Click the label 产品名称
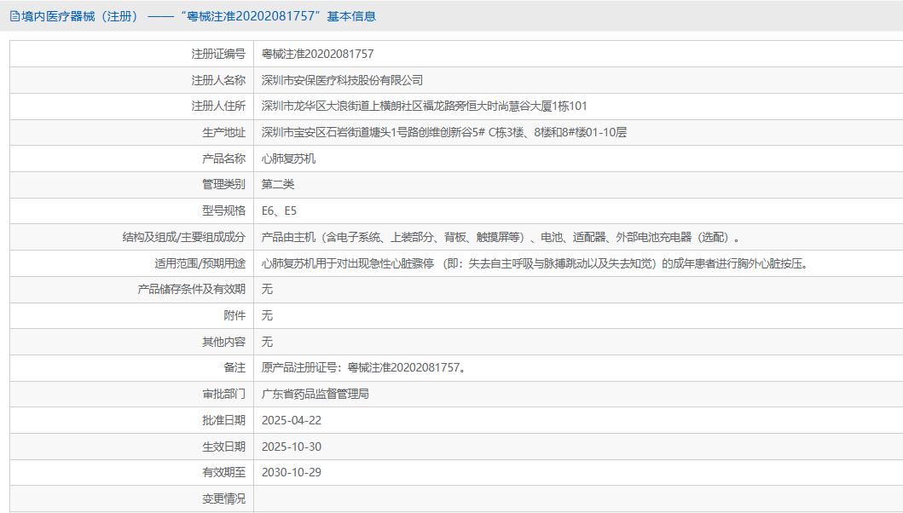Screen dimensions: 903x513 [223, 159]
